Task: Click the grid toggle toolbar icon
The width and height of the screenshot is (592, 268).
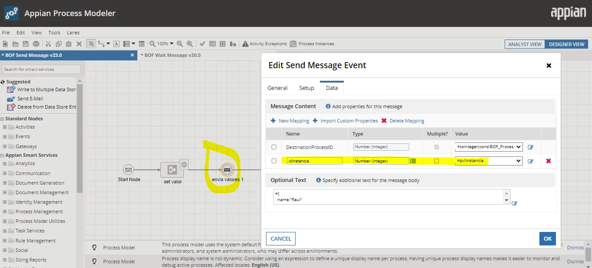Action: click(x=223, y=44)
